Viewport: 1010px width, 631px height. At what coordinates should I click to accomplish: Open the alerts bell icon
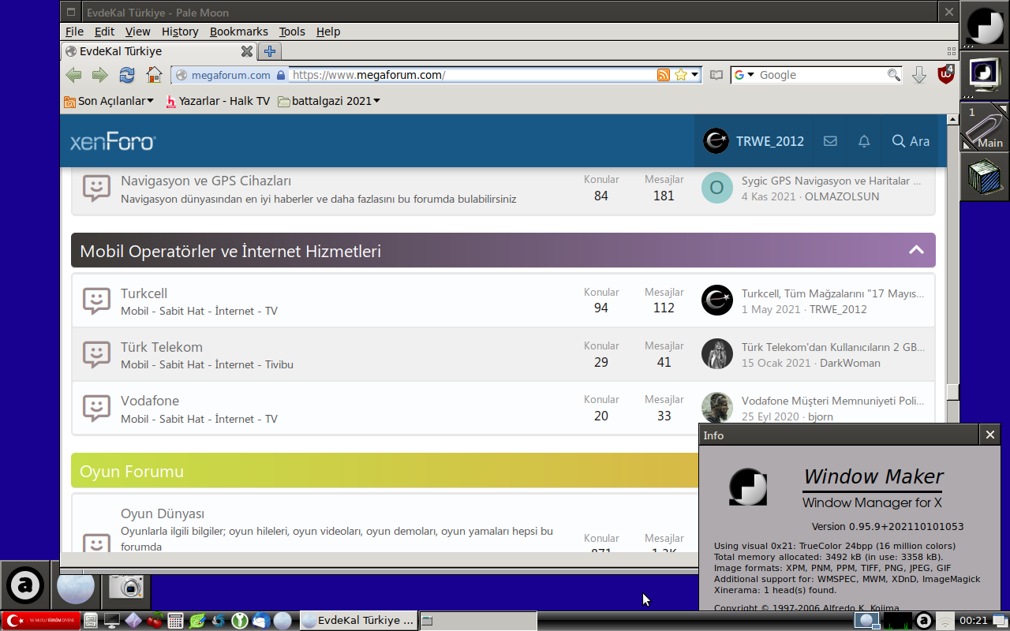[864, 141]
